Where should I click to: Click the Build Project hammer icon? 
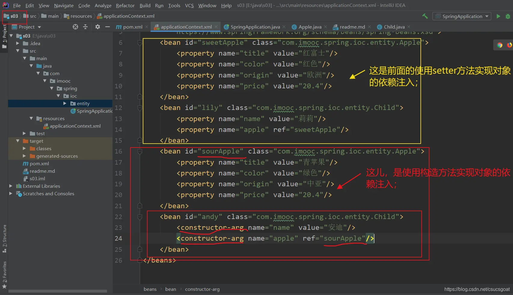tap(425, 16)
